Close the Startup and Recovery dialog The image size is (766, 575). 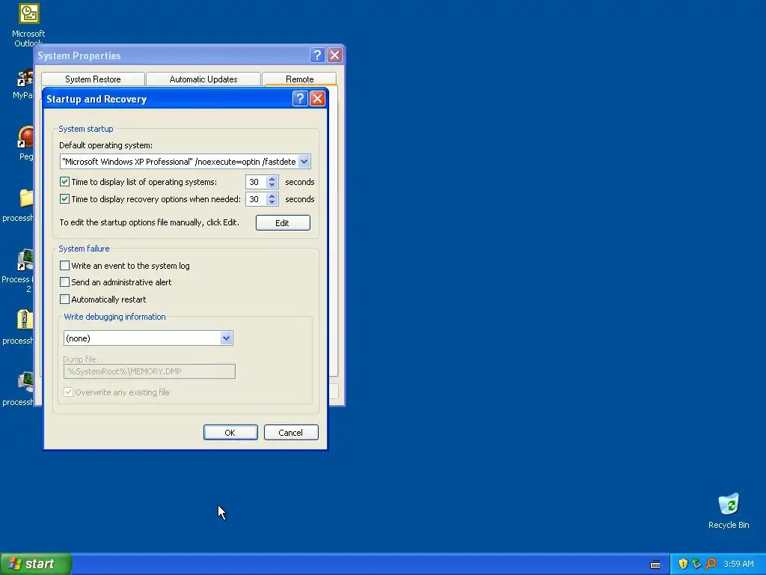pyautogui.click(x=317, y=99)
